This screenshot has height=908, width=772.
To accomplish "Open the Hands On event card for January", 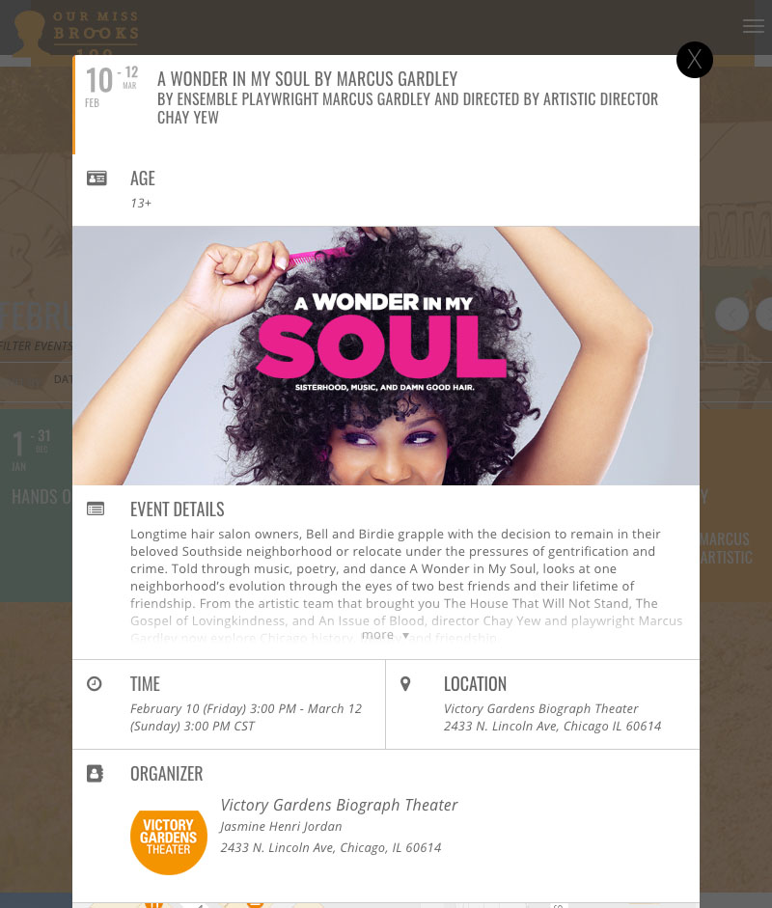I will click(x=36, y=505).
